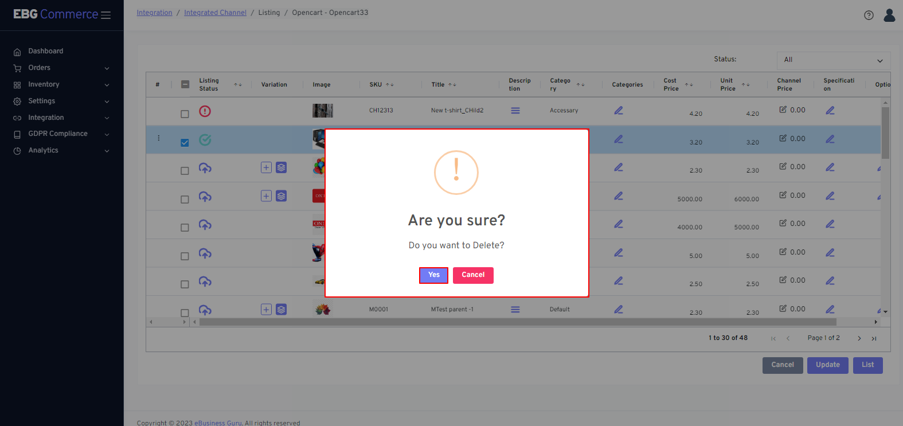Image resolution: width=903 pixels, height=426 pixels.
Task: Click the Integrated Channel breadcrumb link
Action: click(x=215, y=13)
